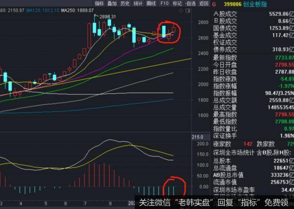Click the 2898.31 high price marker
The height and width of the screenshot is (209, 294).
(108, 17)
